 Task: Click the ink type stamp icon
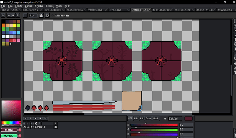[x=41, y=15]
